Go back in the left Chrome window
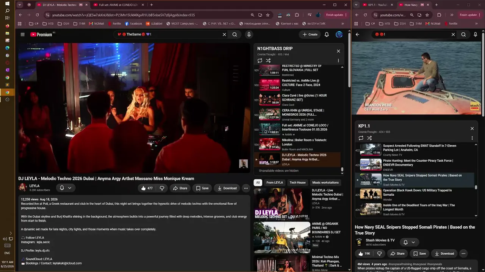Viewport: 485px width, 272px height. tap(20, 15)
